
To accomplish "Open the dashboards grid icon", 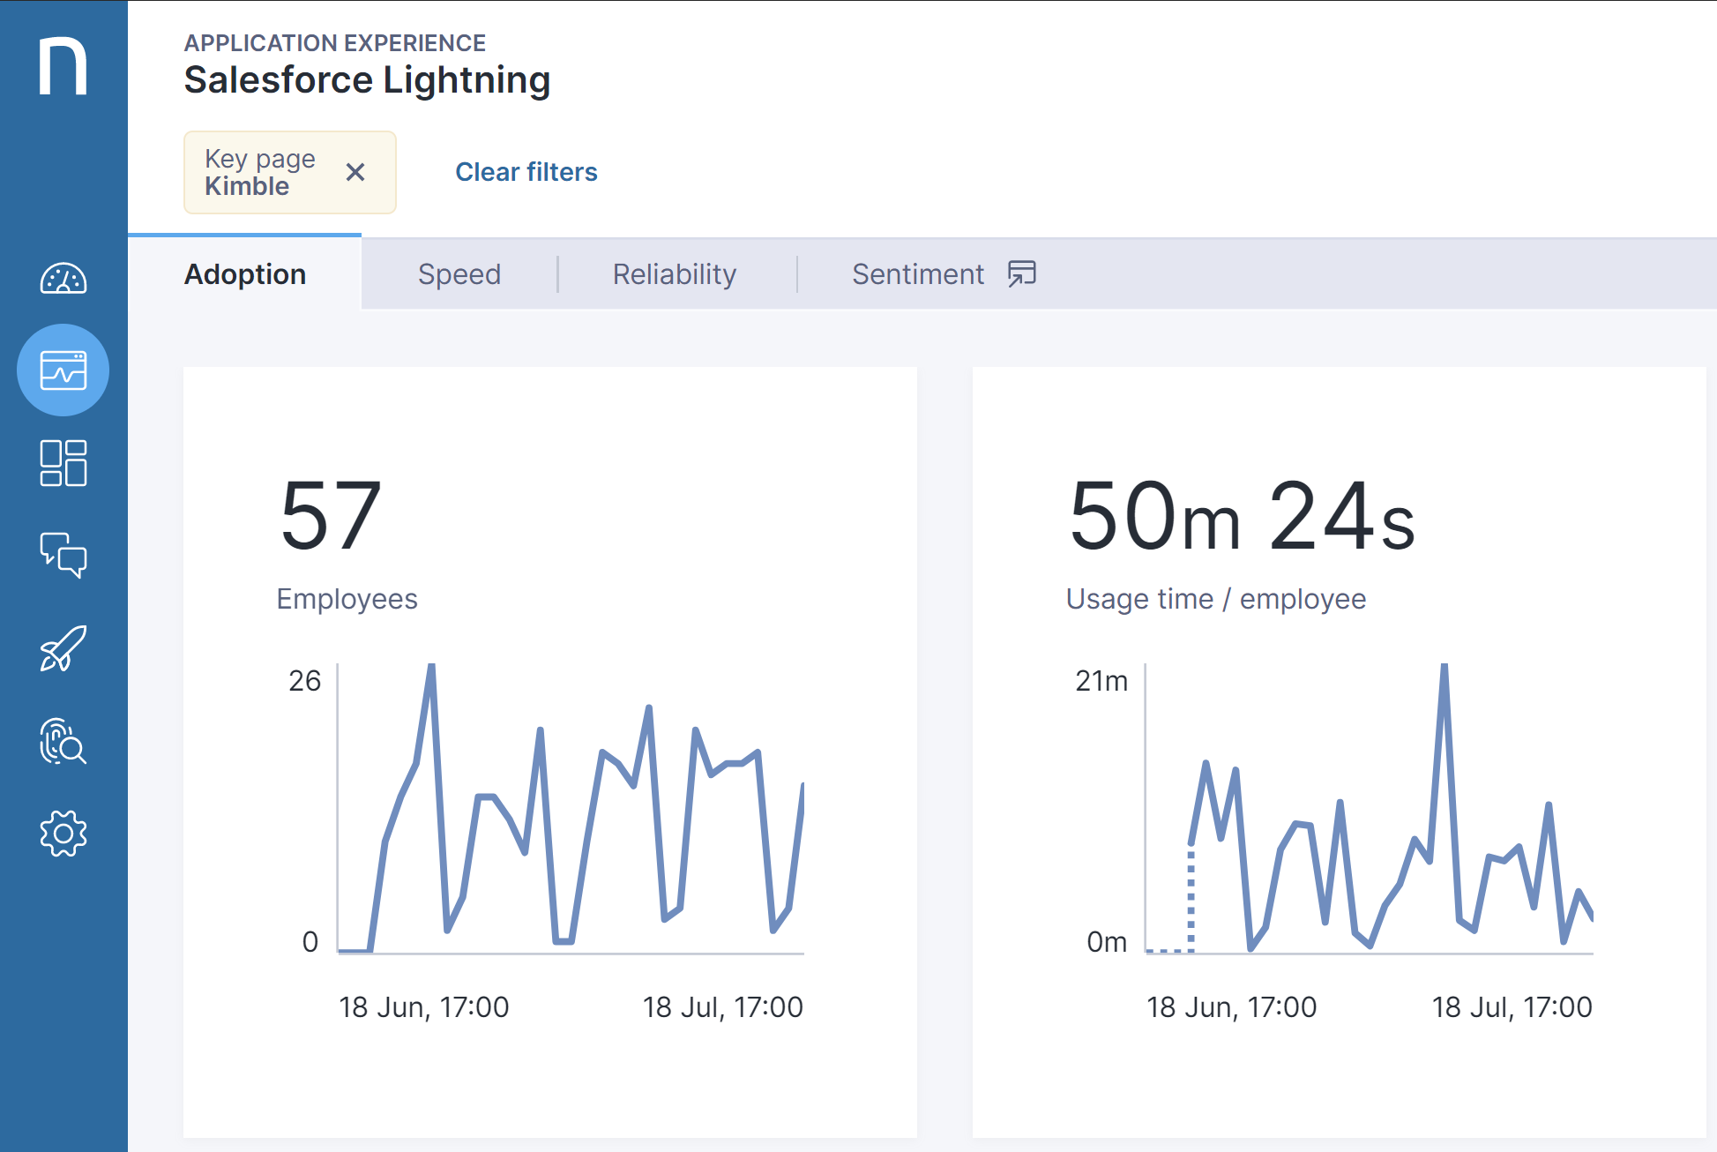I will [63, 463].
